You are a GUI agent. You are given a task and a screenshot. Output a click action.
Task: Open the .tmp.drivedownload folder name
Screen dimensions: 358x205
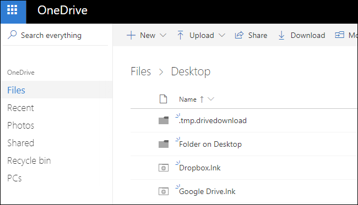[x=213, y=120]
